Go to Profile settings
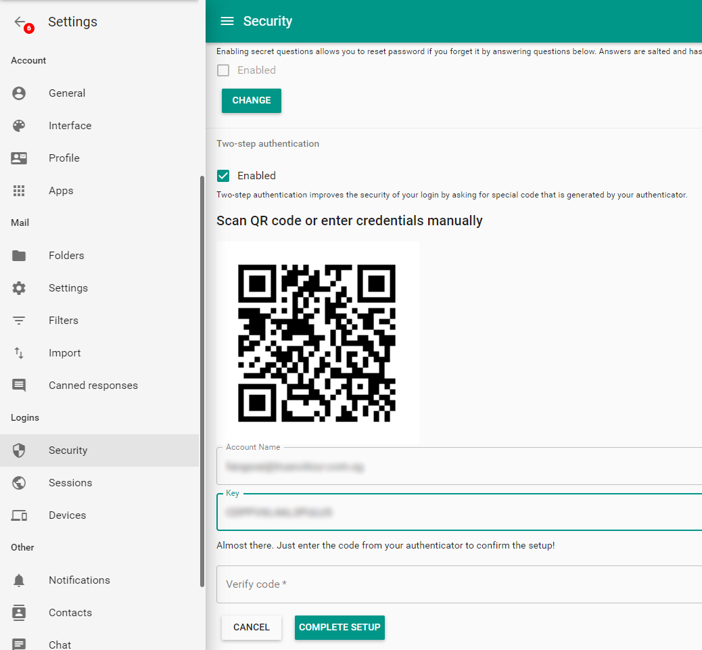The image size is (702, 650). (99, 158)
